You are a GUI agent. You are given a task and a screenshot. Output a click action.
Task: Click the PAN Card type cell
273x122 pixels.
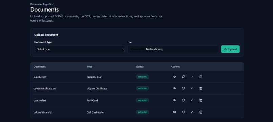click(x=92, y=100)
